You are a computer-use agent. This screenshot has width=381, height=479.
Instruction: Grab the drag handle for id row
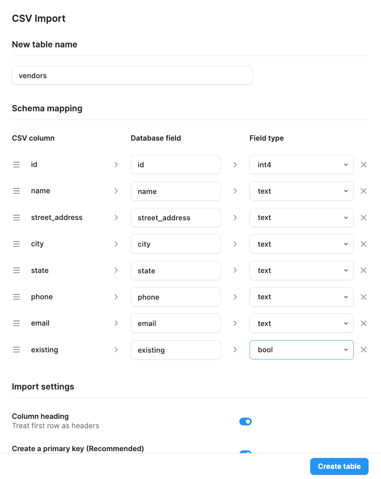click(17, 165)
